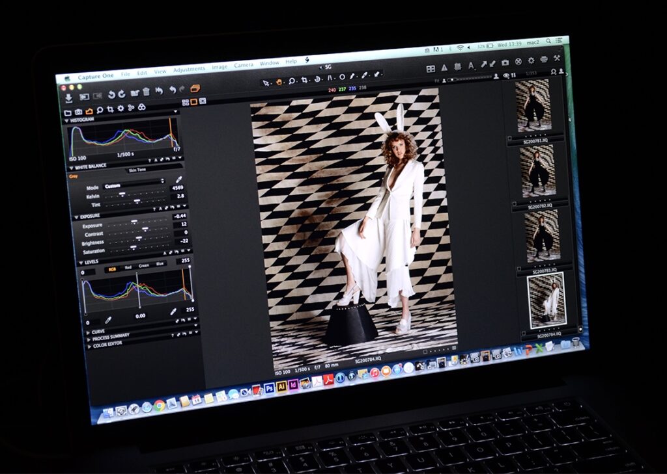667x474 pixels.
Task: Click the Green channel button in Levels
Action: click(x=144, y=265)
